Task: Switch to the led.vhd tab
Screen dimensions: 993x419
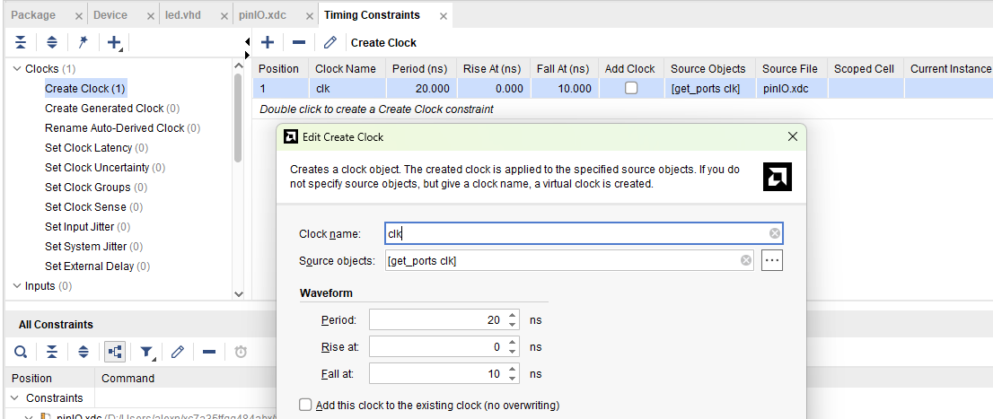Action: (x=183, y=15)
